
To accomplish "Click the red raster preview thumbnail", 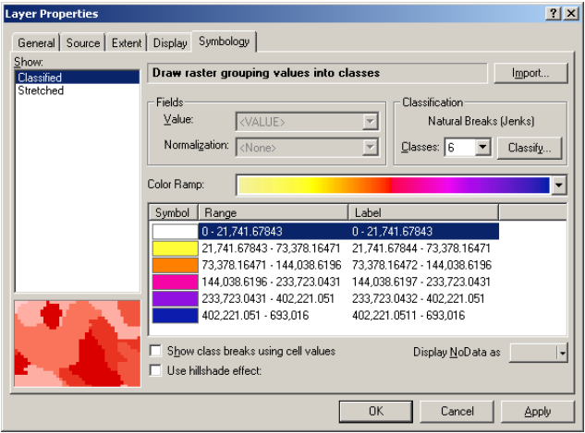I will point(78,343).
